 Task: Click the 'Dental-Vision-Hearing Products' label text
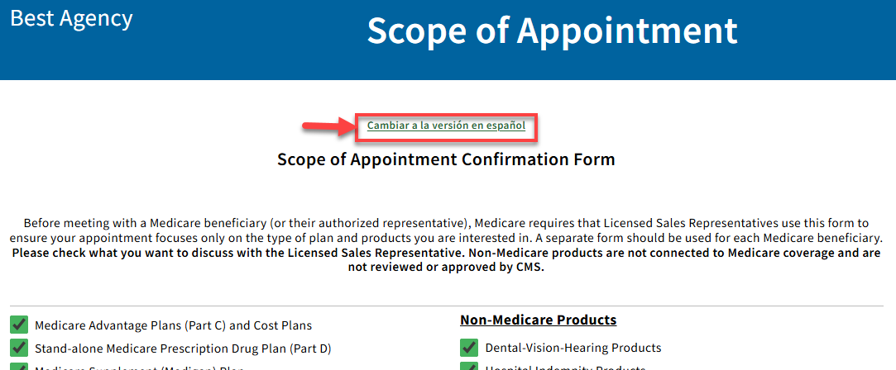click(x=573, y=348)
